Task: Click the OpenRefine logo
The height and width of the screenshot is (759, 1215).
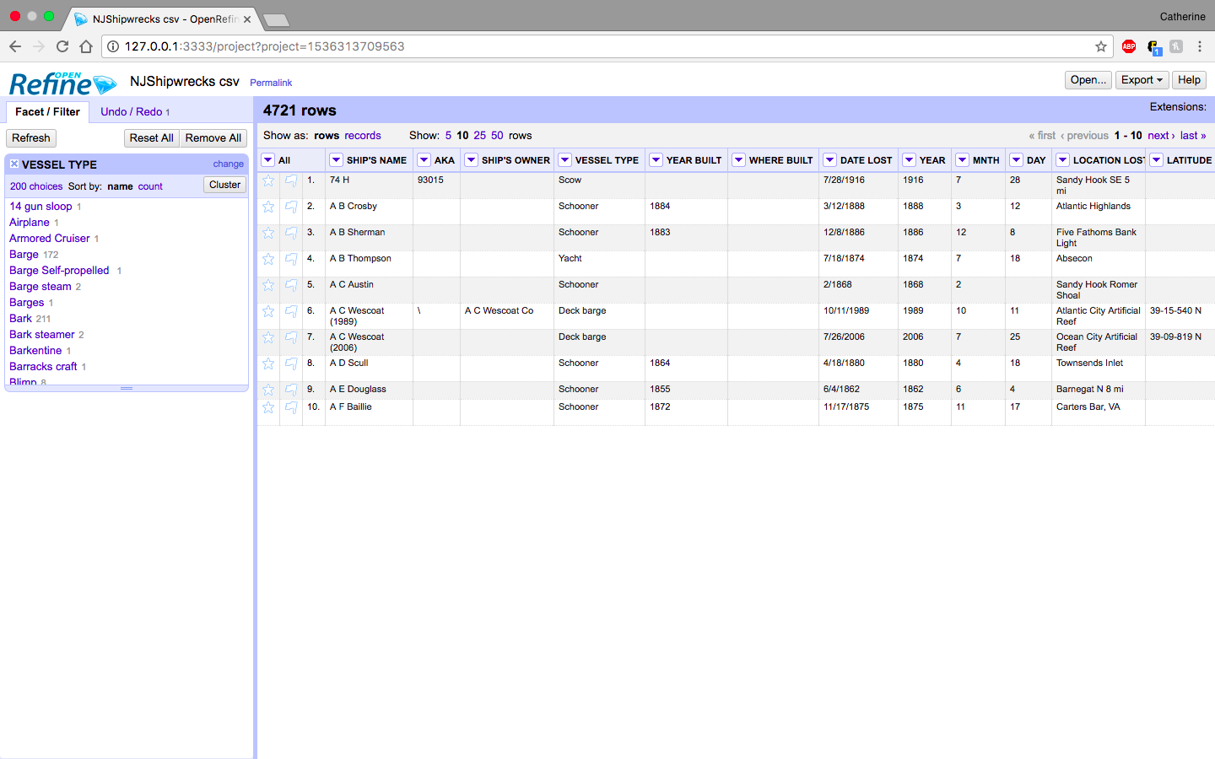Action: pyautogui.click(x=62, y=83)
